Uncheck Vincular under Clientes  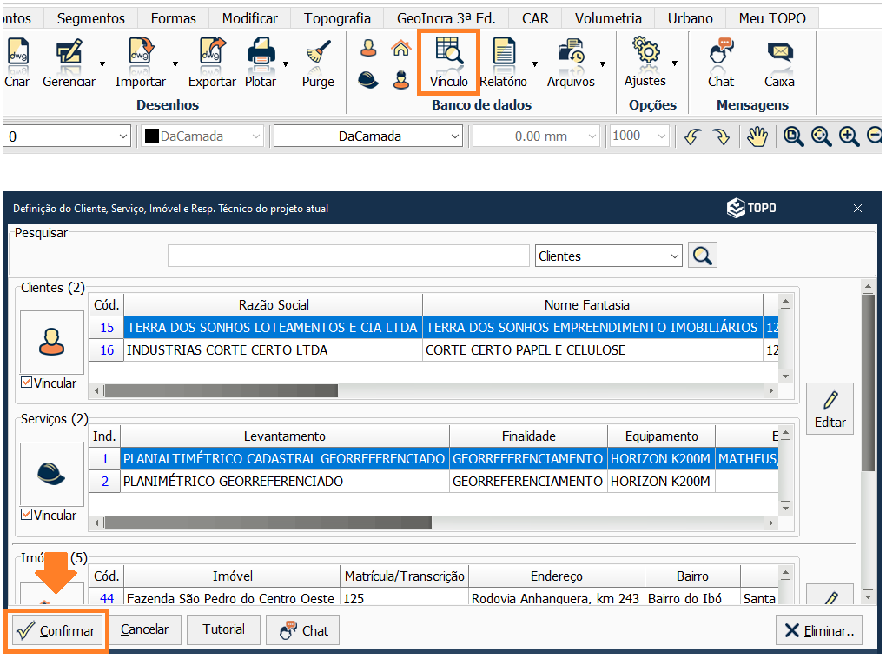click(27, 383)
